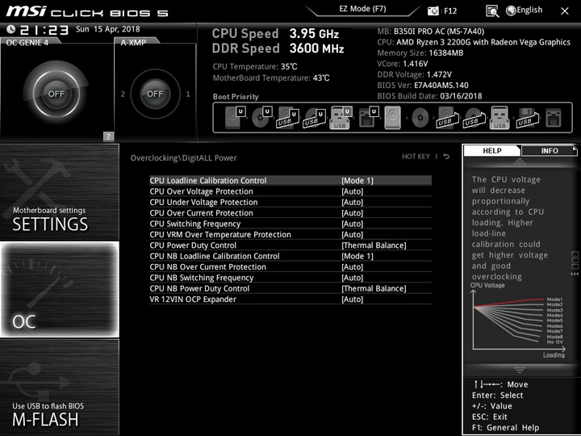The height and width of the screenshot is (436, 581).
Task: Select the UEFI CD/DVD boot device icon
Action: (x=262, y=118)
